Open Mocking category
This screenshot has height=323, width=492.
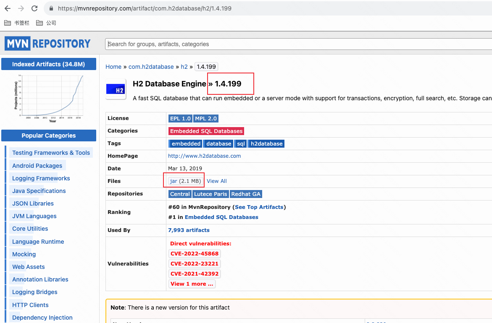(x=24, y=254)
